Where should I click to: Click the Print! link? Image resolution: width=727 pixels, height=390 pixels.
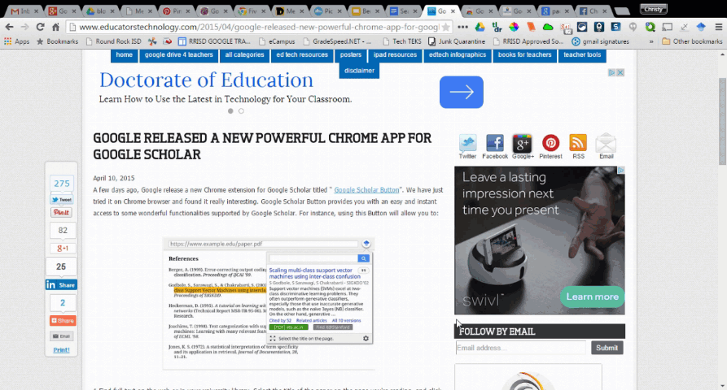coord(61,350)
